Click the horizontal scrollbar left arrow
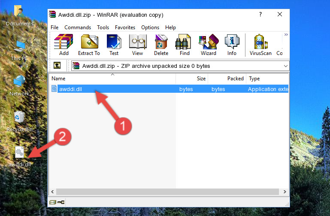Screen dimensions: 330x216 click(53, 192)
